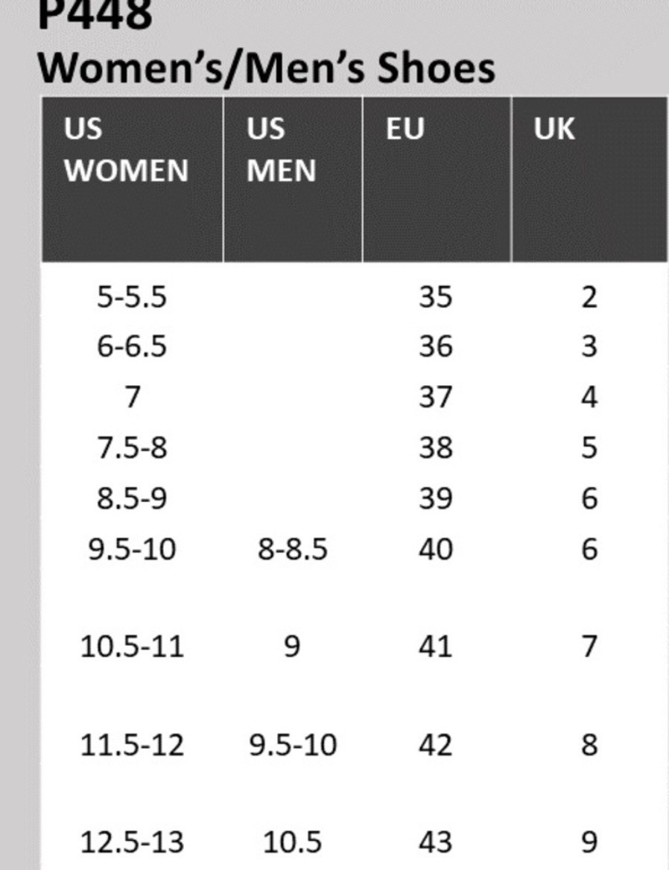Select men's size 10.5
669x870 pixels.
(292, 842)
